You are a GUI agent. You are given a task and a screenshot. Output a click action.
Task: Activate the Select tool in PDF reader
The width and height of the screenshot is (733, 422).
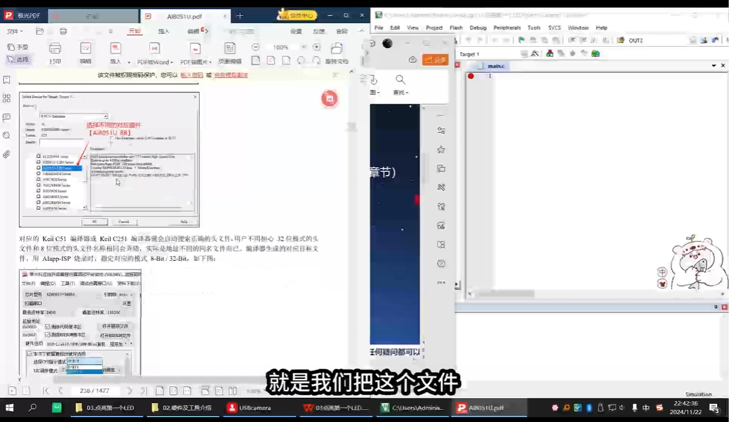[x=18, y=60]
